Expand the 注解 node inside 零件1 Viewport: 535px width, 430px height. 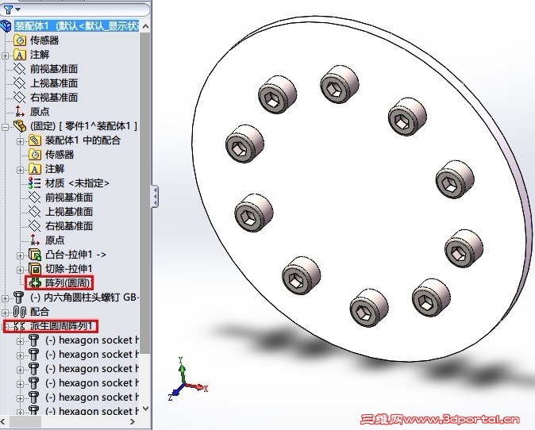[20, 170]
